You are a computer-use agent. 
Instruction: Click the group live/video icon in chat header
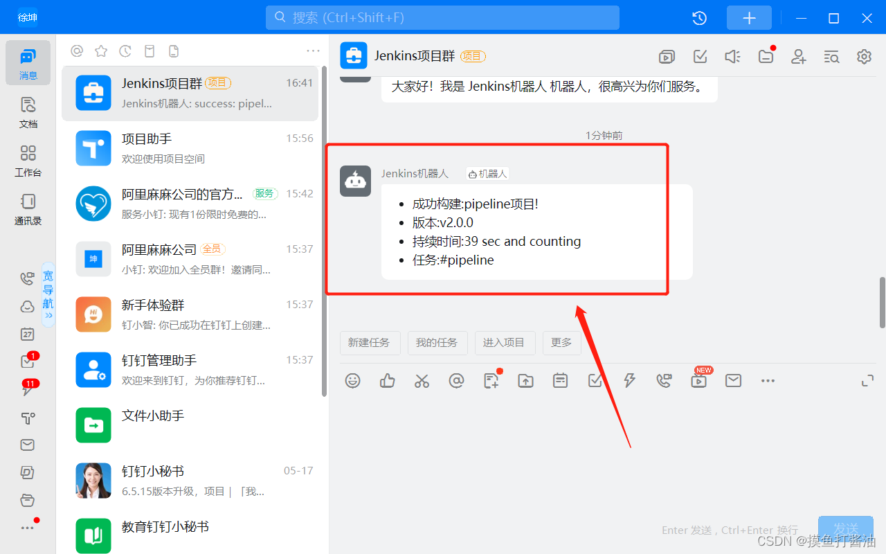[667, 57]
